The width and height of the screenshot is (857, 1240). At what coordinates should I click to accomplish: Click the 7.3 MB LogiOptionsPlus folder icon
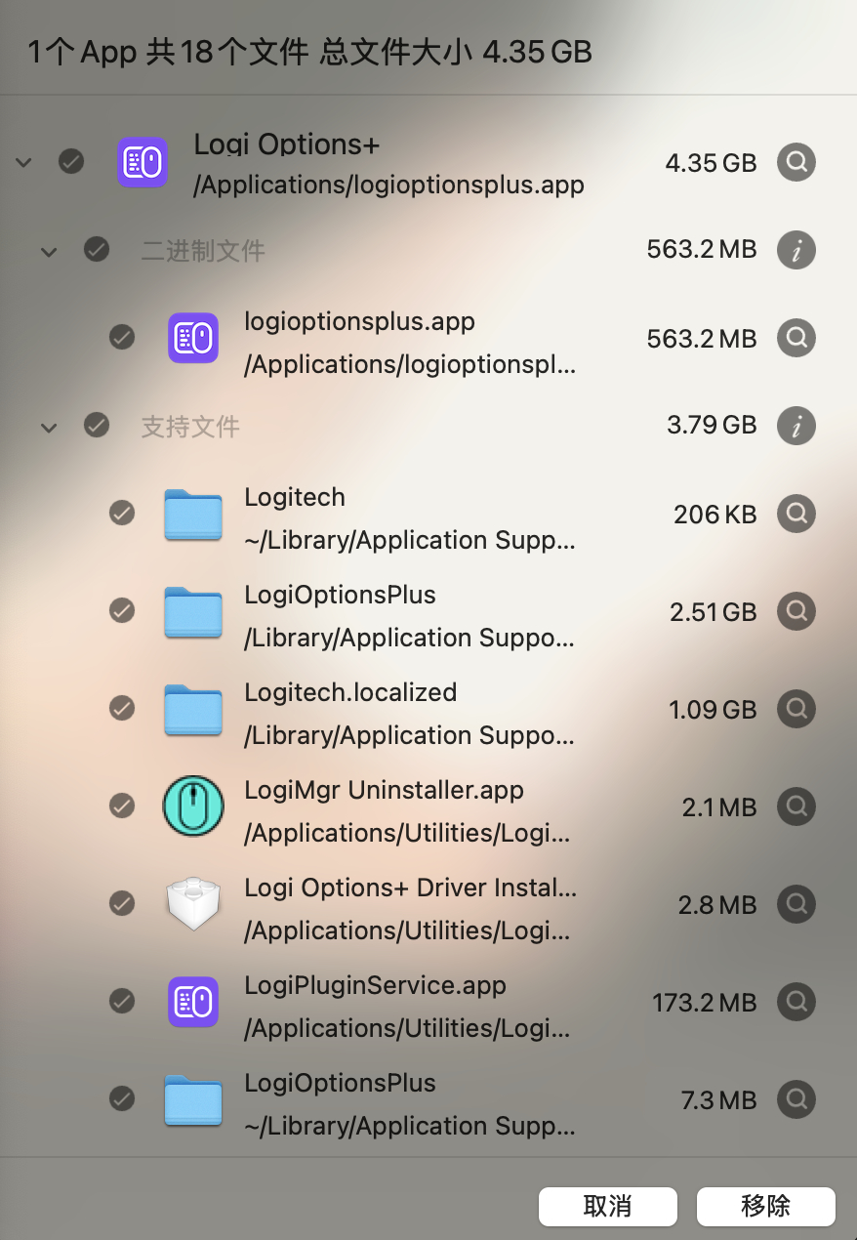click(x=193, y=1099)
